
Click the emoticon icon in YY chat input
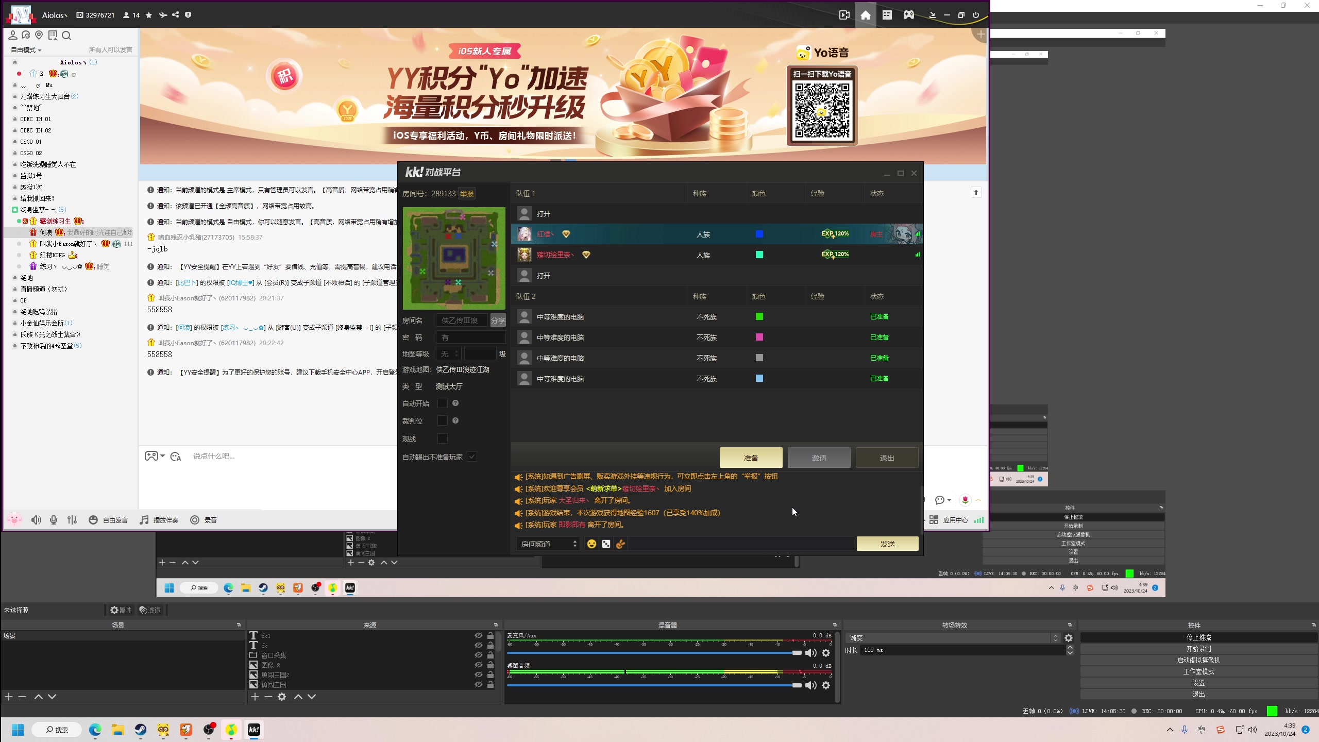(176, 457)
